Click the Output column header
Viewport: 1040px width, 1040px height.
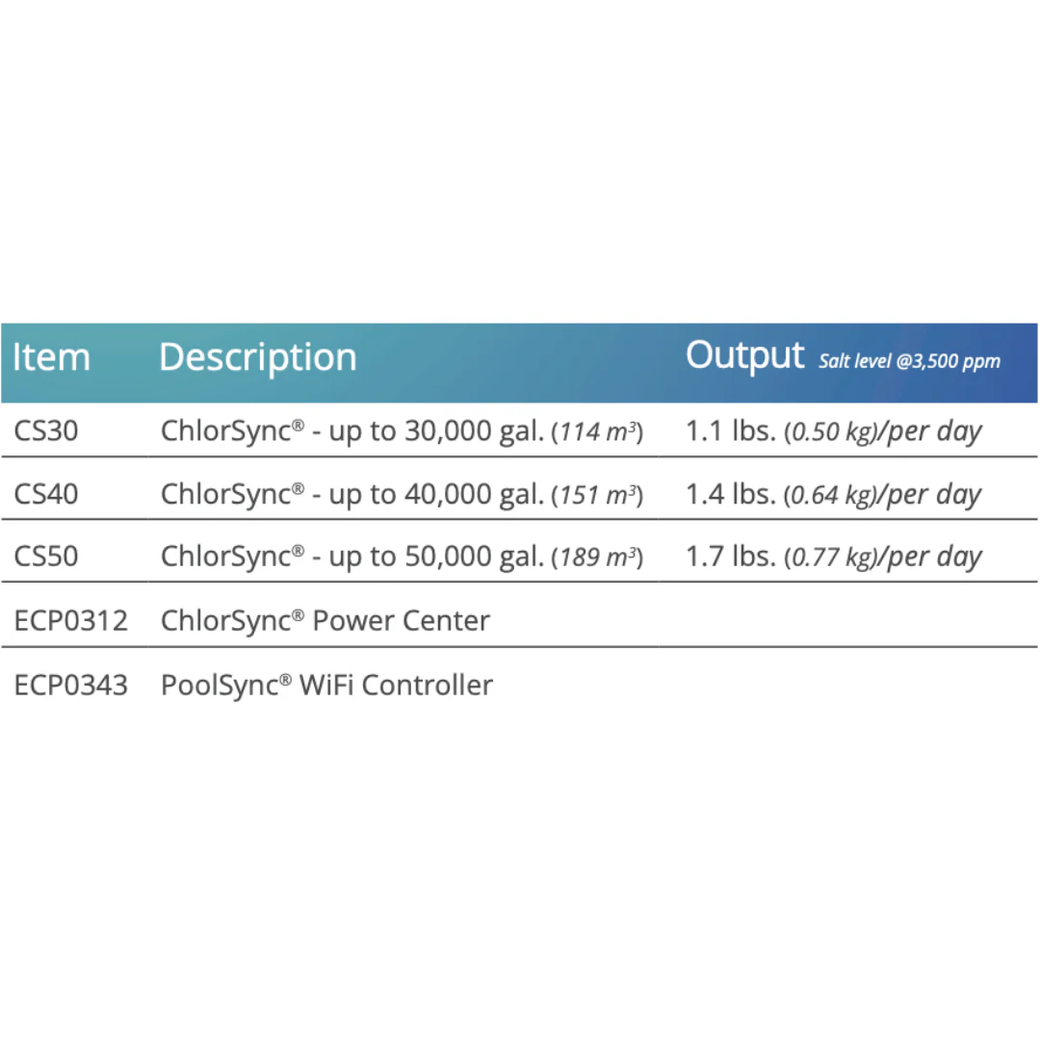pos(744,355)
